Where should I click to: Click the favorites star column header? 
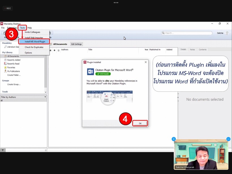pos(50,50)
